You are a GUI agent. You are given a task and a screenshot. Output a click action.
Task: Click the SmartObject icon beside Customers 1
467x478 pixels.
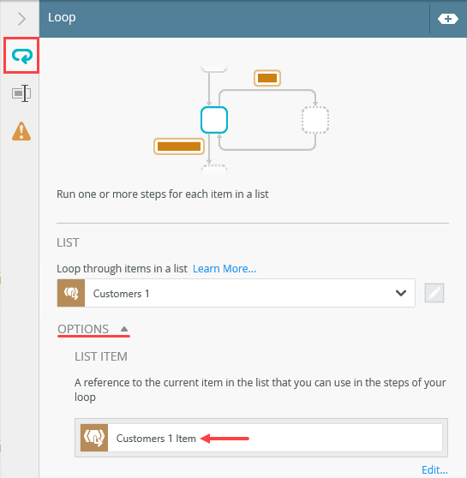(x=71, y=293)
